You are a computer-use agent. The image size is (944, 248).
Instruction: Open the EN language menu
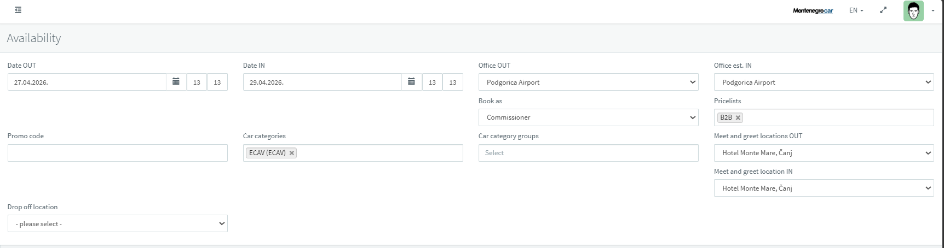[856, 10]
